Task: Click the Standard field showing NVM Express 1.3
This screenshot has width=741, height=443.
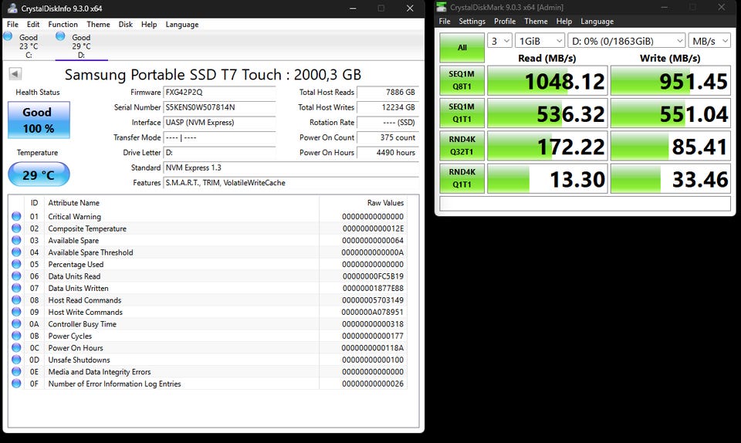Action: click(x=291, y=167)
